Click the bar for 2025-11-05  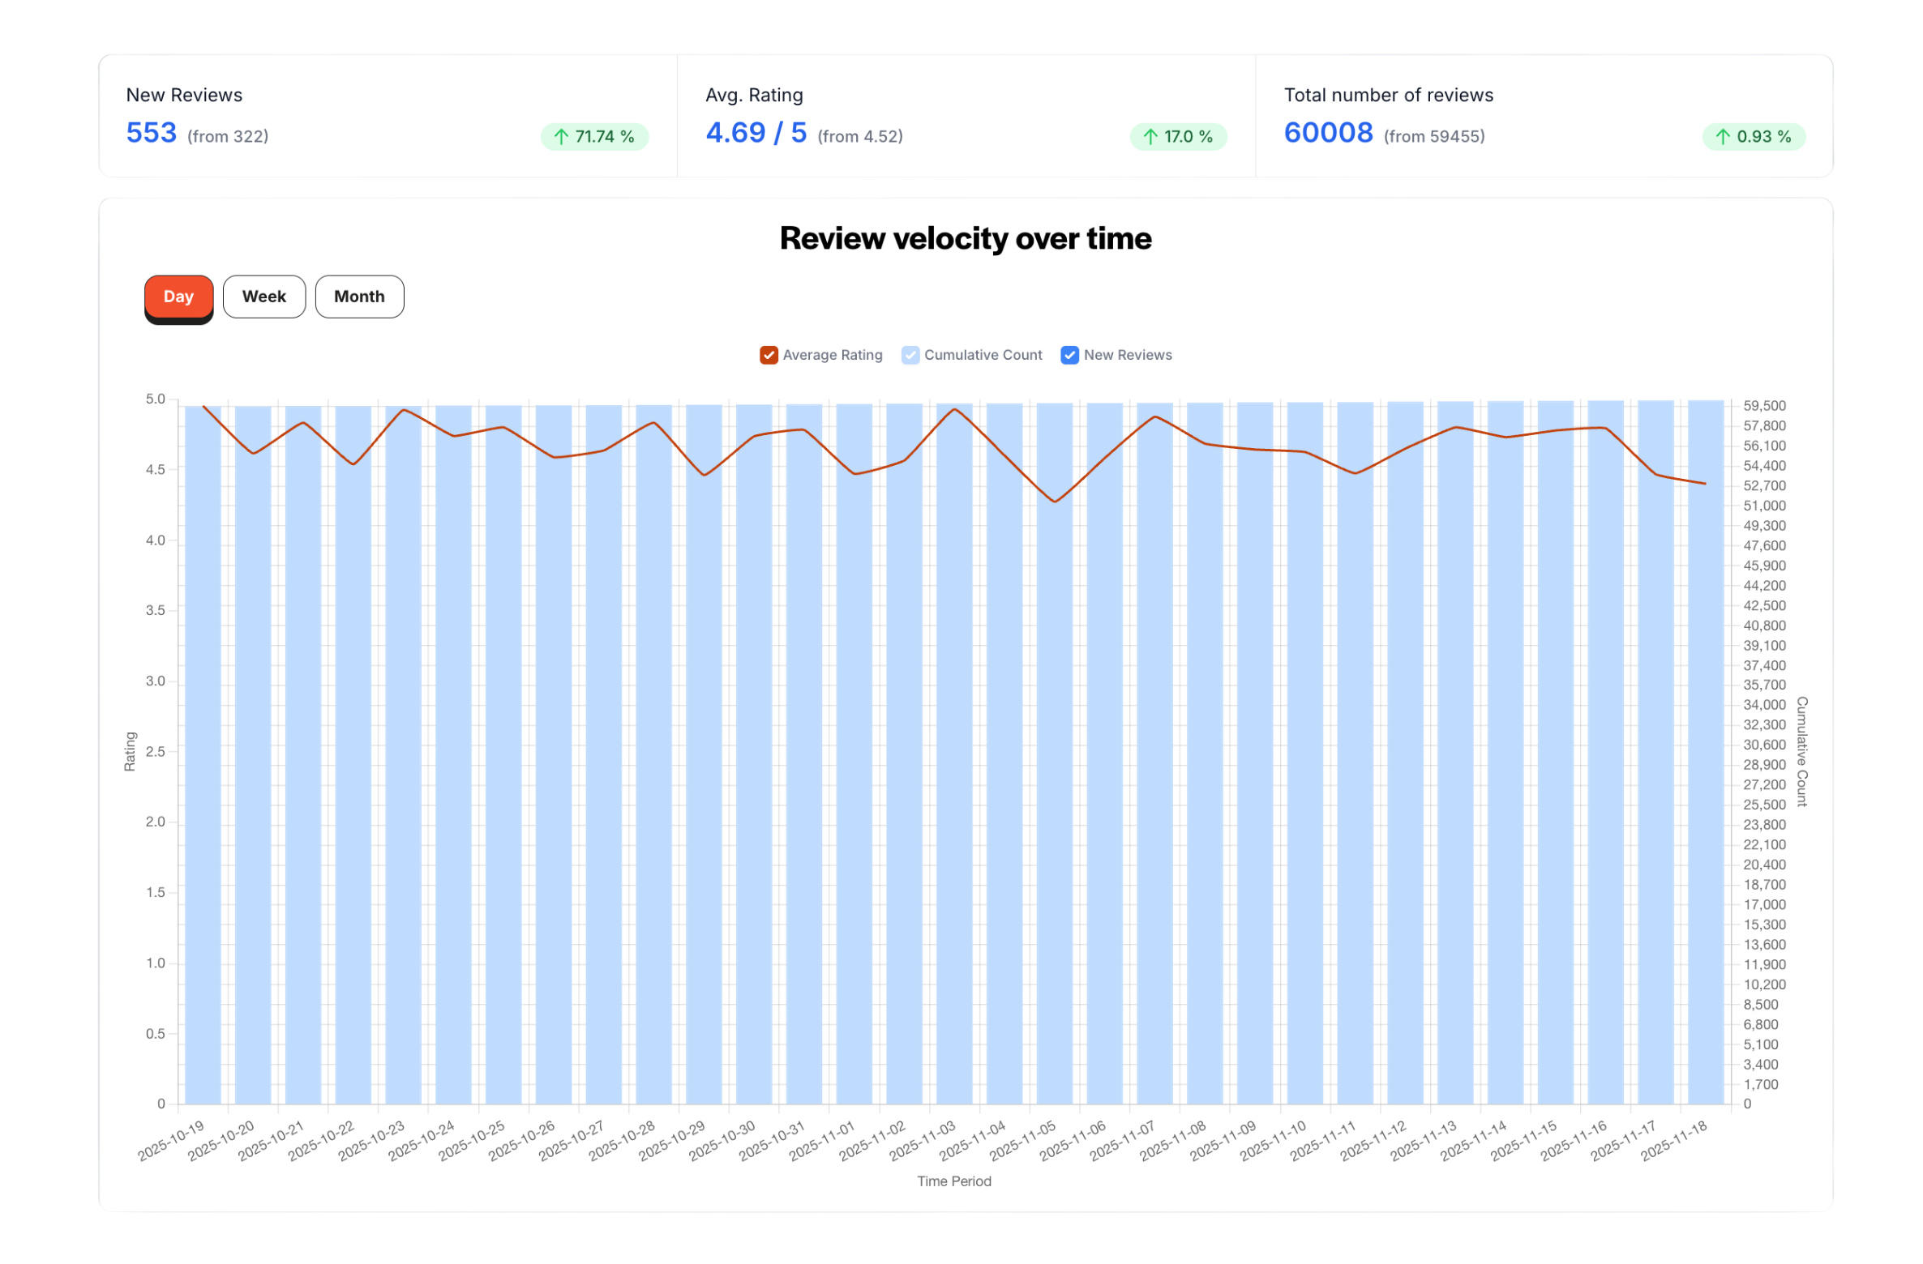pos(1054,754)
